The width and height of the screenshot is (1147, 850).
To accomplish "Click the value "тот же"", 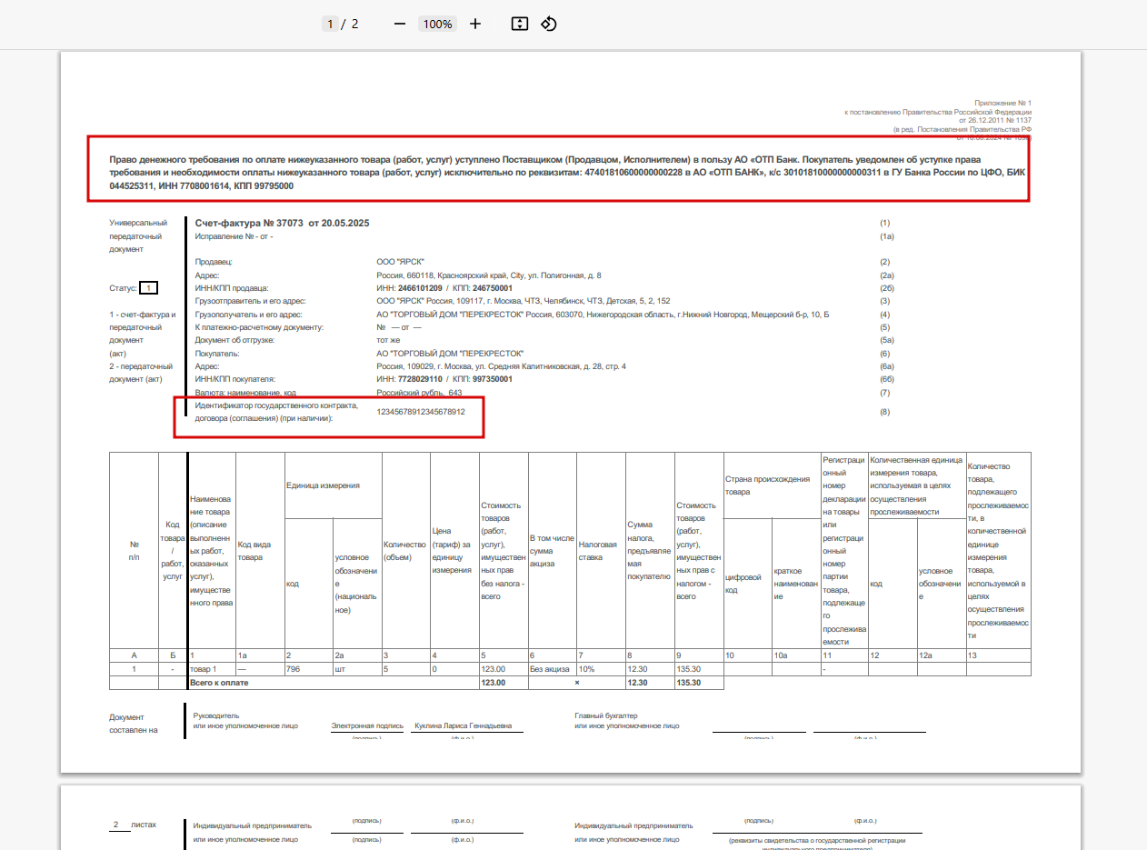I will pyautogui.click(x=389, y=340).
